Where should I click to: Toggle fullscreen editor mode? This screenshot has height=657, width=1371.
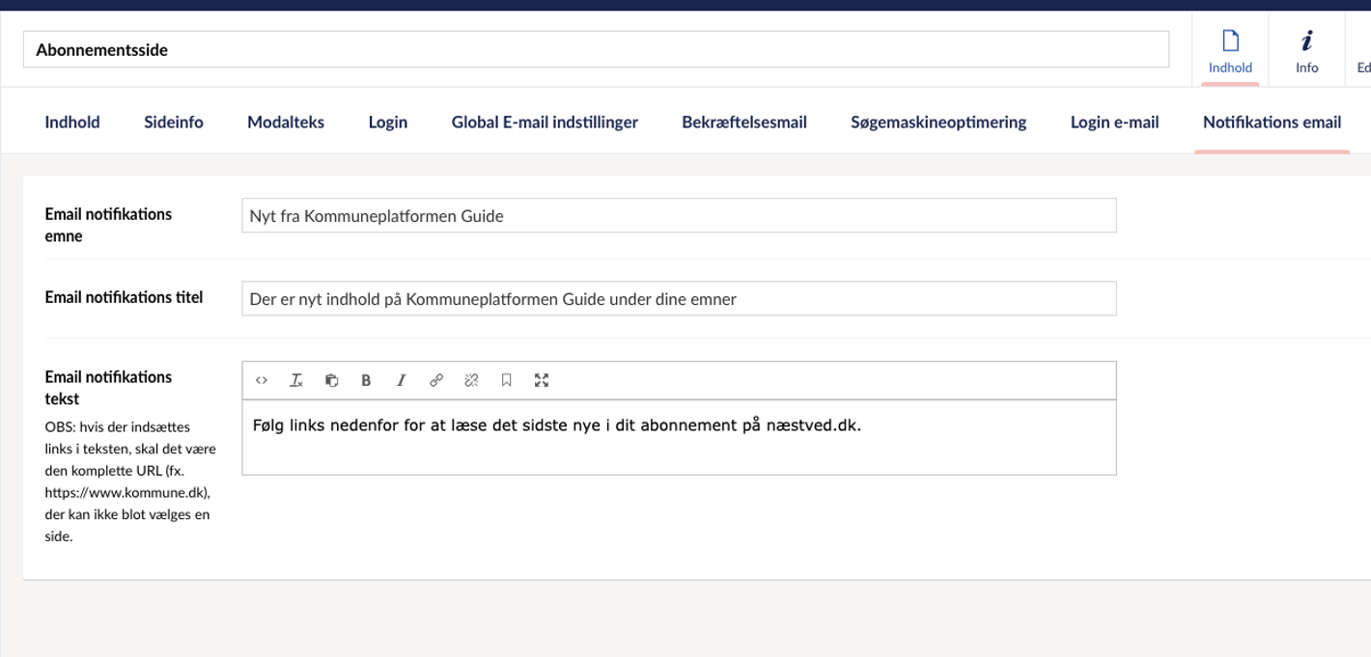542,380
